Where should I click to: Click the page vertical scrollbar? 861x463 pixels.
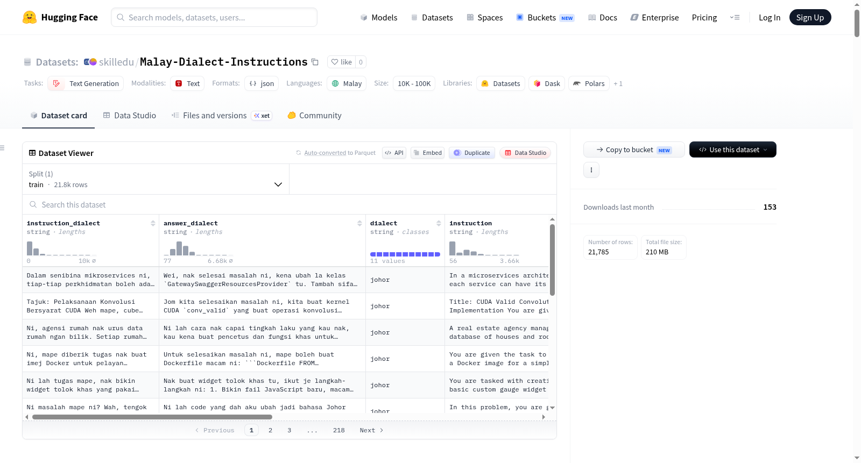[857, 23]
